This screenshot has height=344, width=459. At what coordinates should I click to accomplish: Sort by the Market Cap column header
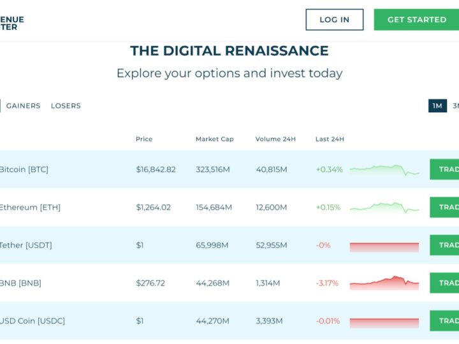tap(214, 139)
